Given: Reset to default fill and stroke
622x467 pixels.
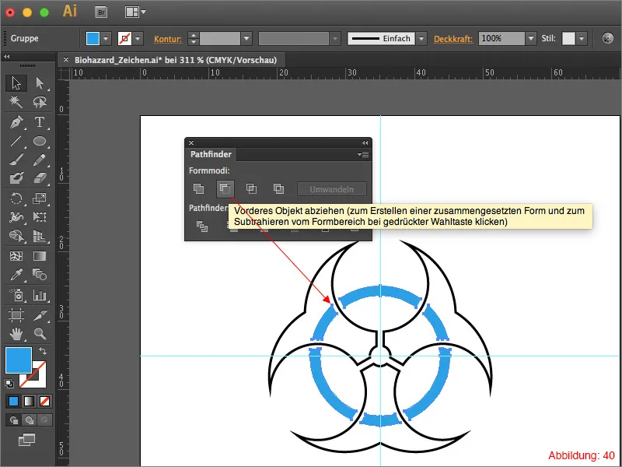Looking at the screenshot, I should coord(9,384).
